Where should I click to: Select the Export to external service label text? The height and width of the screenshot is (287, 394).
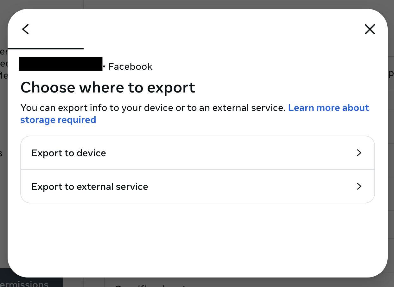90,187
